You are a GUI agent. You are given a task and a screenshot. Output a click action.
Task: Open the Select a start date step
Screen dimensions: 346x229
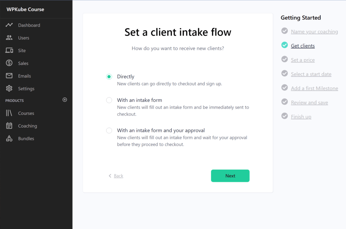click(311, 74)
